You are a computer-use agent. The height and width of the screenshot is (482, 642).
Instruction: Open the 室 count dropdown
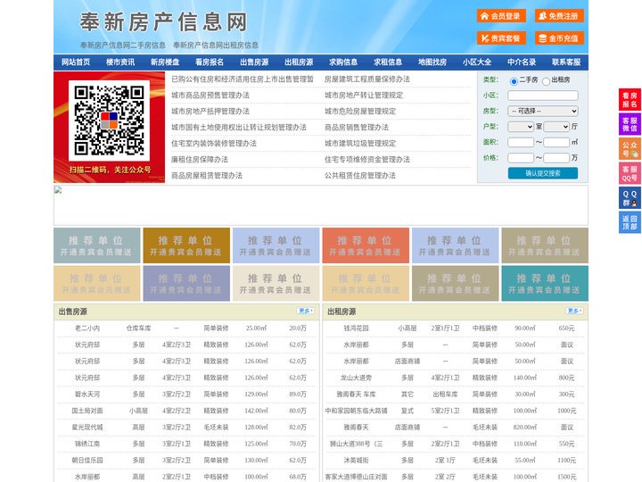coord(521,127)
